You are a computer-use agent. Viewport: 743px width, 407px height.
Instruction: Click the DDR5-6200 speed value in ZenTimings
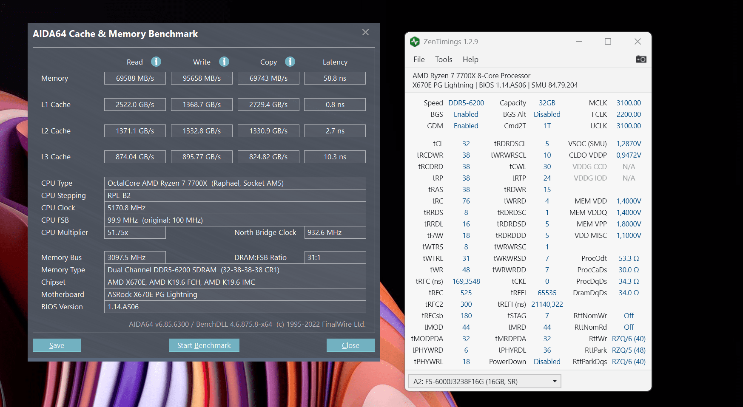tap(466, 103)
